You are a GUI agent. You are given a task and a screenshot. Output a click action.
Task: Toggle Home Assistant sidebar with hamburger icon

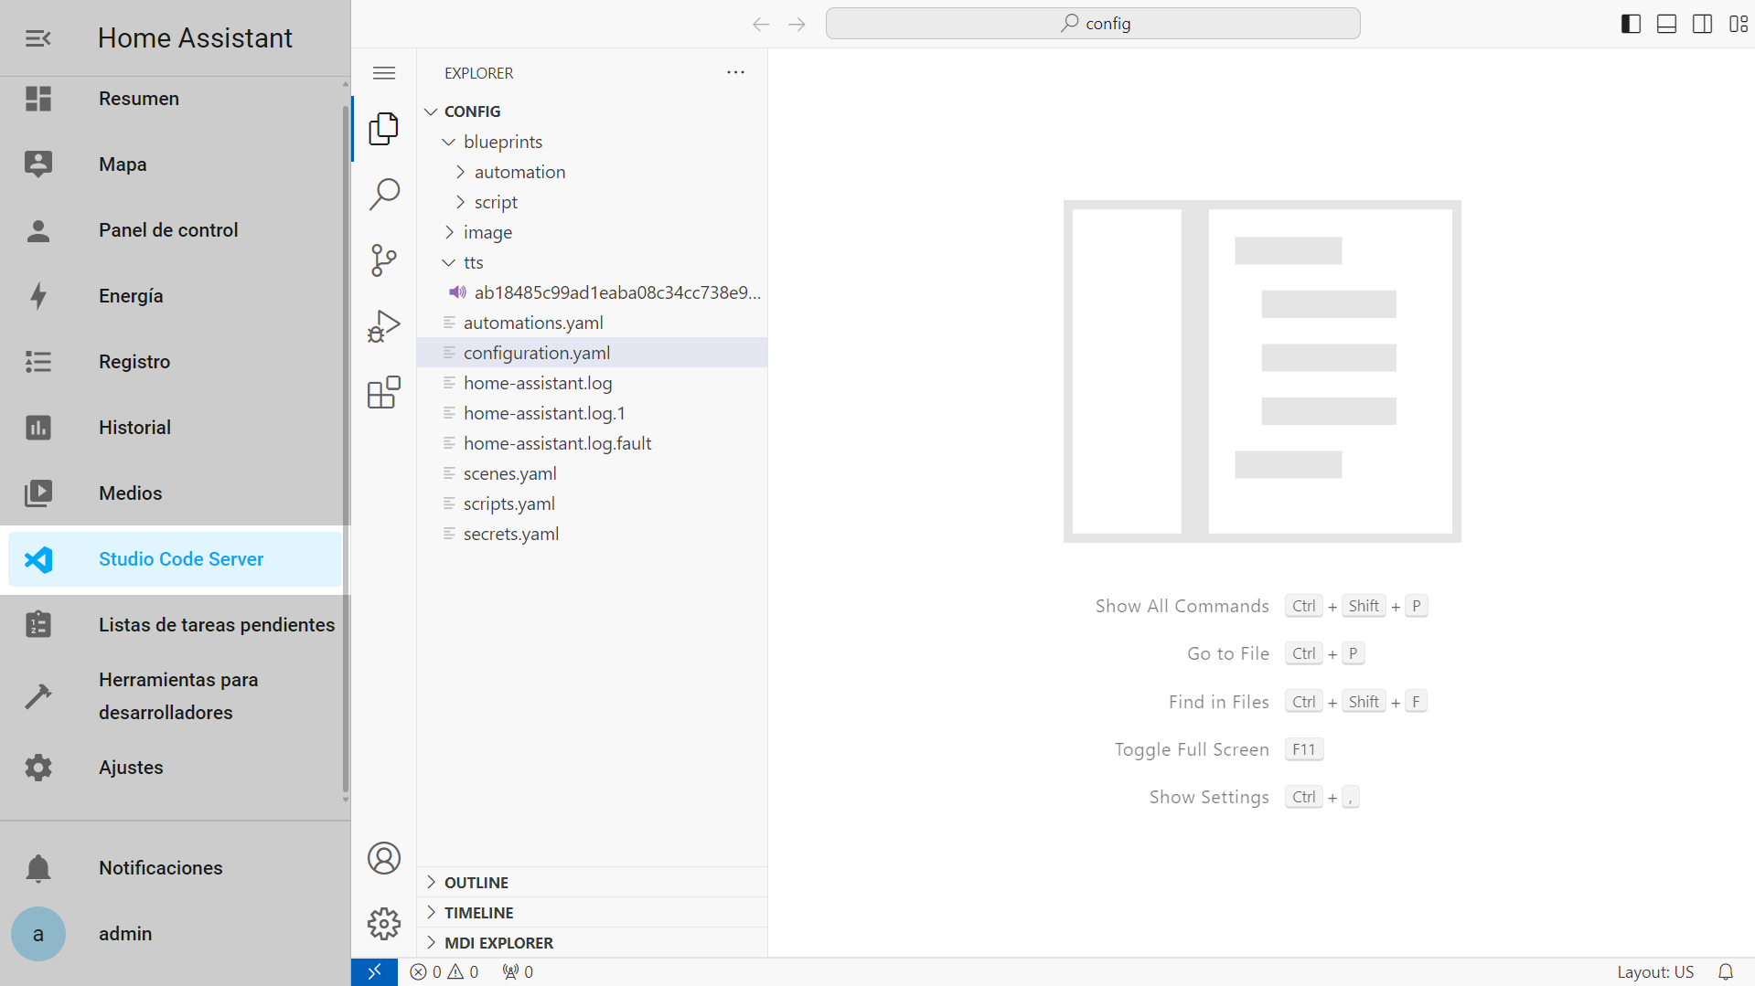(x=37, y=37)
